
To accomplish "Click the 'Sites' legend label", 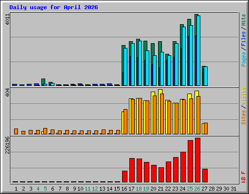I will point(243,117).
